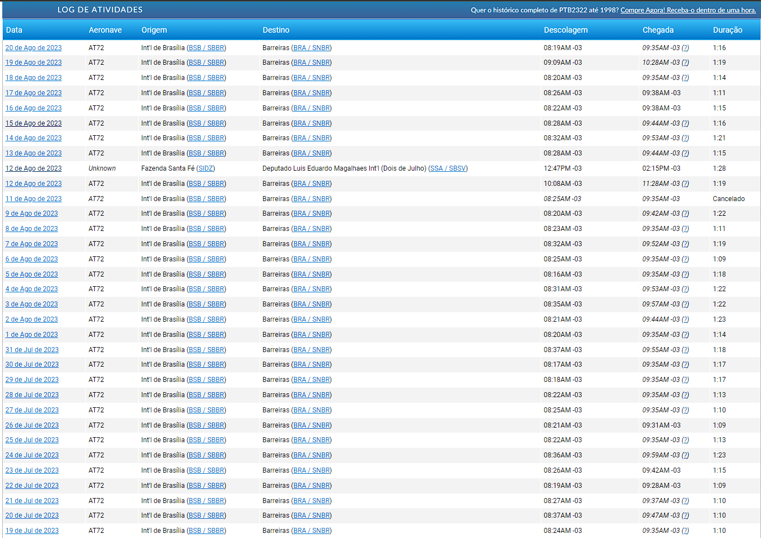Open BSB / SBBR origin link in 15 de Ago row
Viewport: 761px width, 538px height.
click(x=206, y=123)
